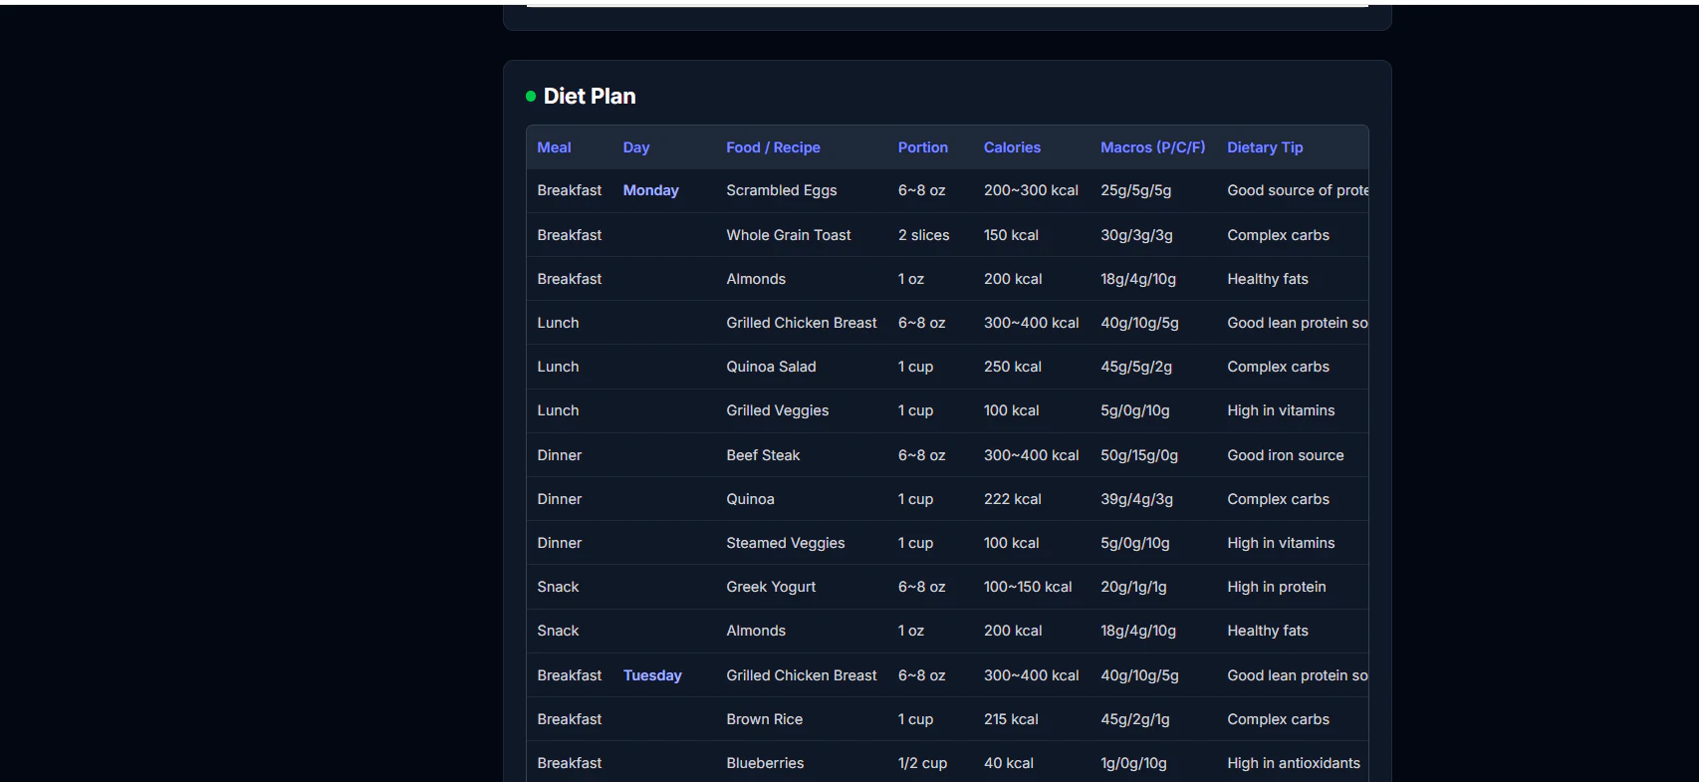The width and height of the screenshot is (1699, 782).
Task: Click the Calories column header
Action: [1012, 147]
